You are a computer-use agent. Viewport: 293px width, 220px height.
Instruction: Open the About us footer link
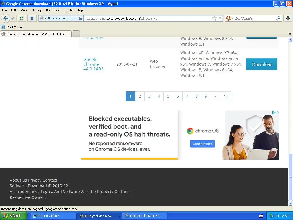click(18, 180)
